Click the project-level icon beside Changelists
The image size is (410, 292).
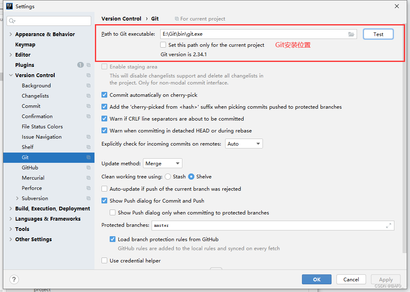(89, 96)
